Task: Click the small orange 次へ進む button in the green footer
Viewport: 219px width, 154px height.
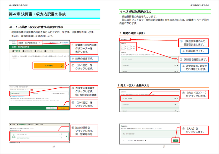Action: 63,108
